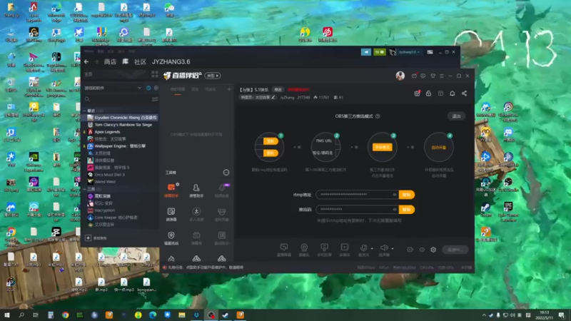Click the user avatar in stream app

click(x=400, y=76)
